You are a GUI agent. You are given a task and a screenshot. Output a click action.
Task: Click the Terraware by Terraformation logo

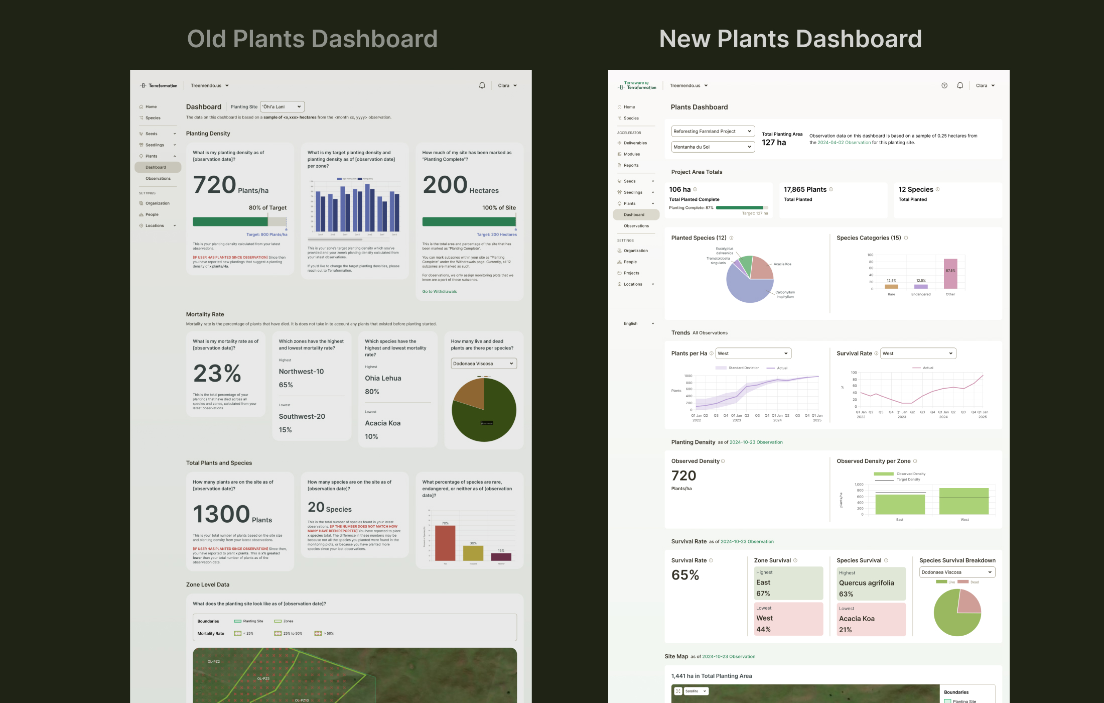(637, 85)
